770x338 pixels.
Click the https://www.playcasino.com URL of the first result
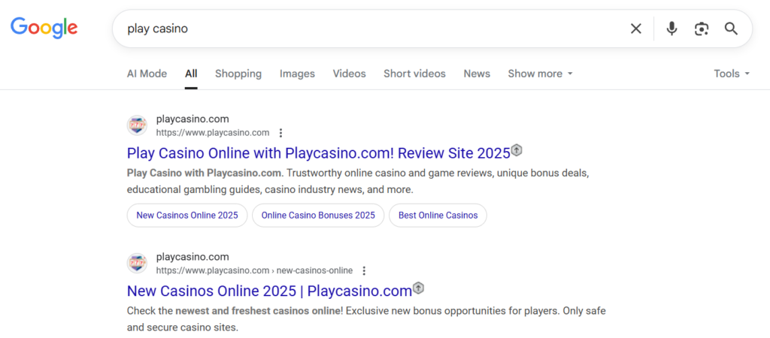[x=213, y=132]
